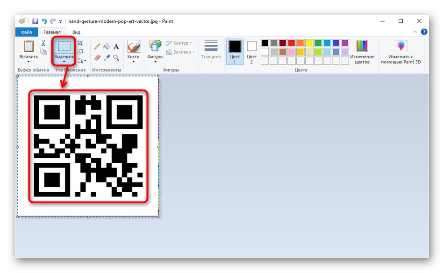Pick the bright red color swatch
The width and height of the screenshot is (444, 273).
[291, 43]
